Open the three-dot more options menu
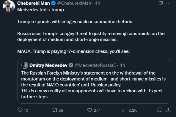 (168, 3)
